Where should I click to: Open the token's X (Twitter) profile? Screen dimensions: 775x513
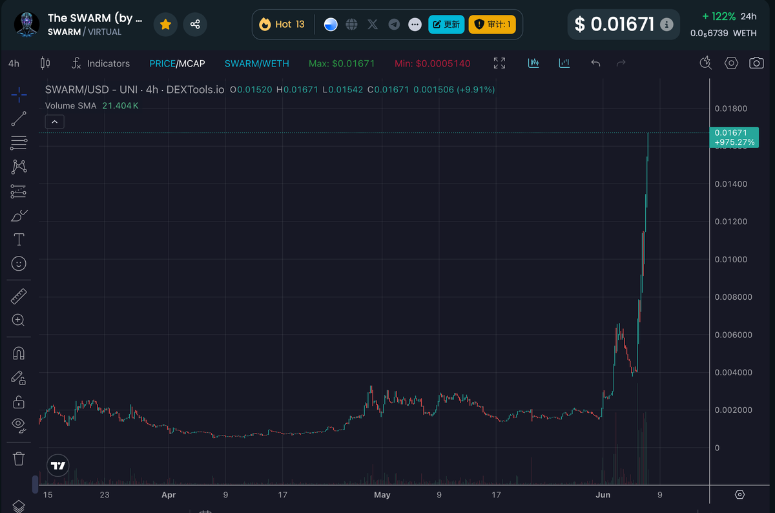(x=373, y=25)
